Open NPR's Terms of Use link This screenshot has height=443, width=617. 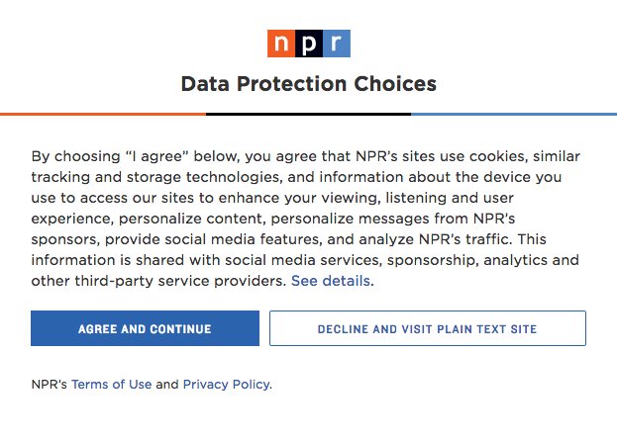[111, 384]
